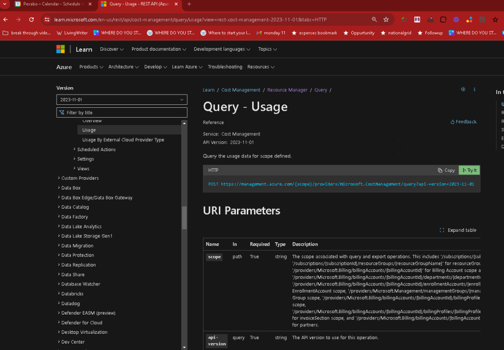Click the Query breadcrumb link

coord(320,90)
